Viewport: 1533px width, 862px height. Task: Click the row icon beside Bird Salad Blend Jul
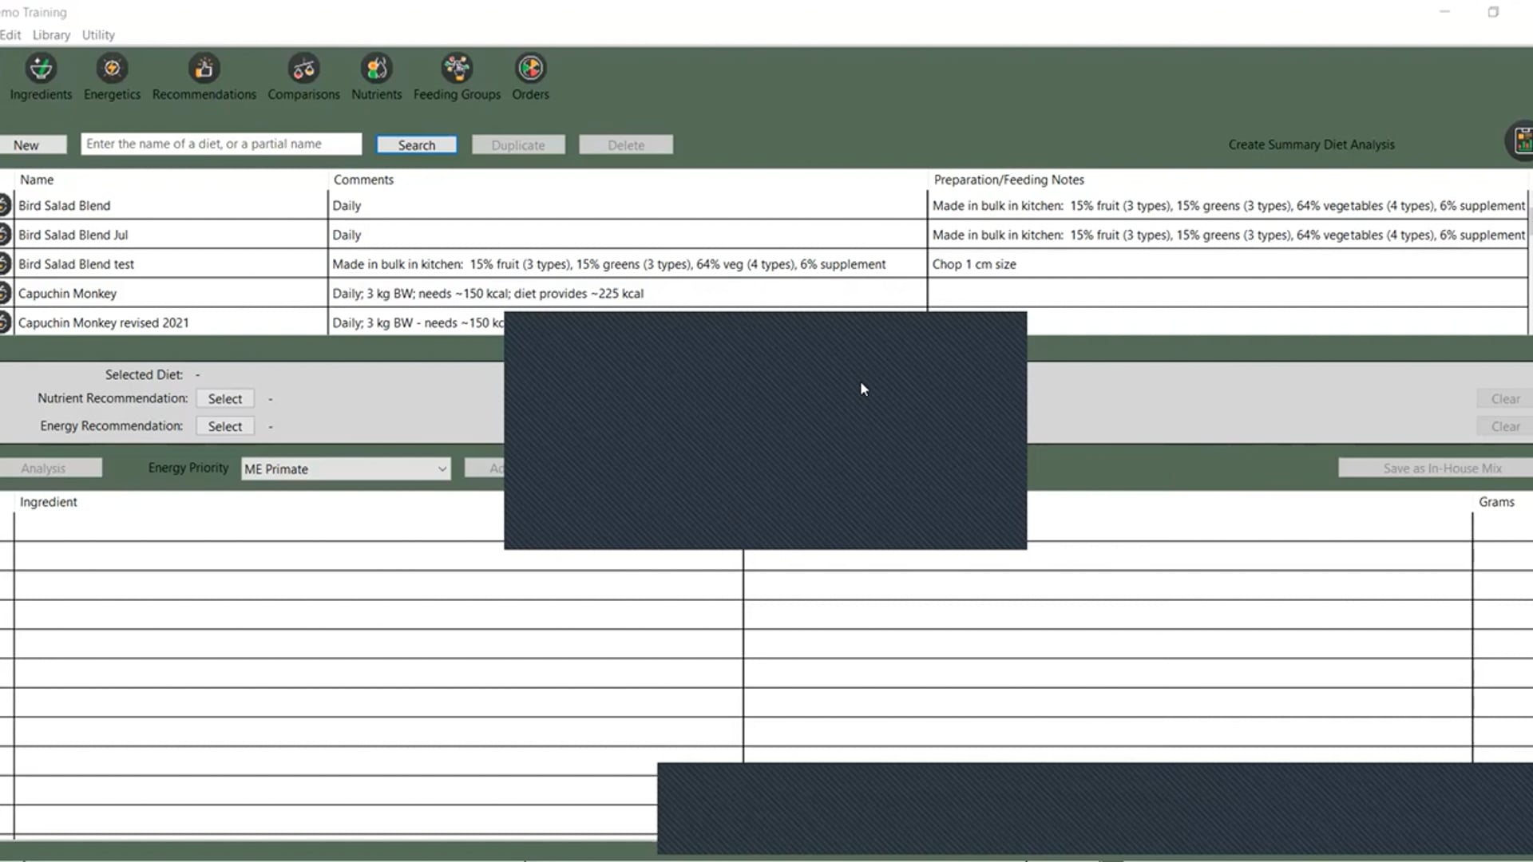[x=5, y=235]
